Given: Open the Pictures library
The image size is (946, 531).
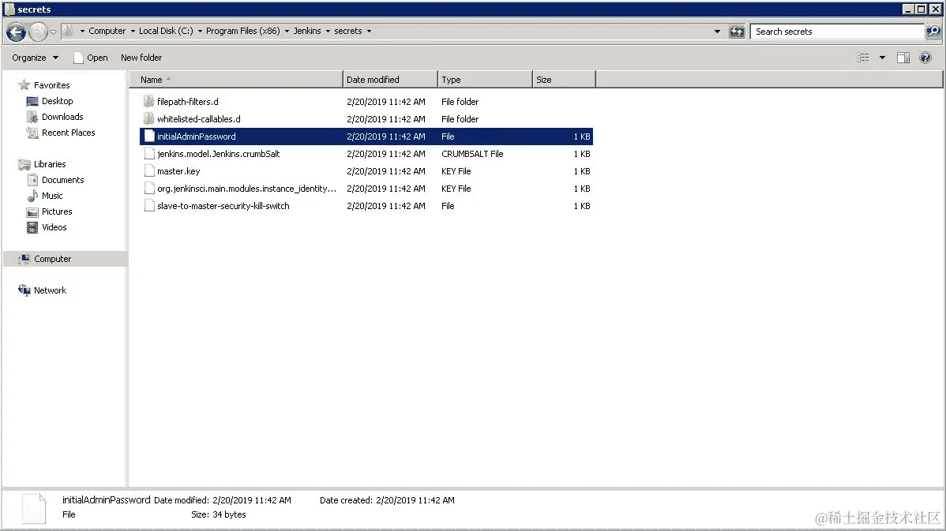Looking at the screenshot, I should point(57,211).
